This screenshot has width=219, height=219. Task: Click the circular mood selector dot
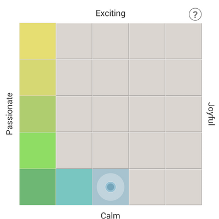coord(111,187)
